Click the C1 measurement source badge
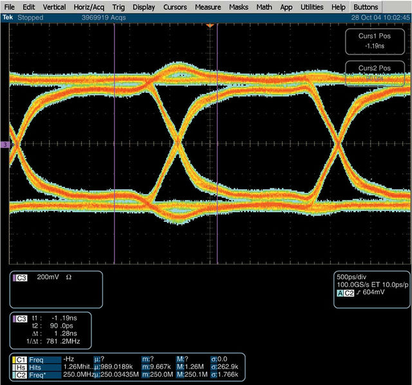 (20, 360)
